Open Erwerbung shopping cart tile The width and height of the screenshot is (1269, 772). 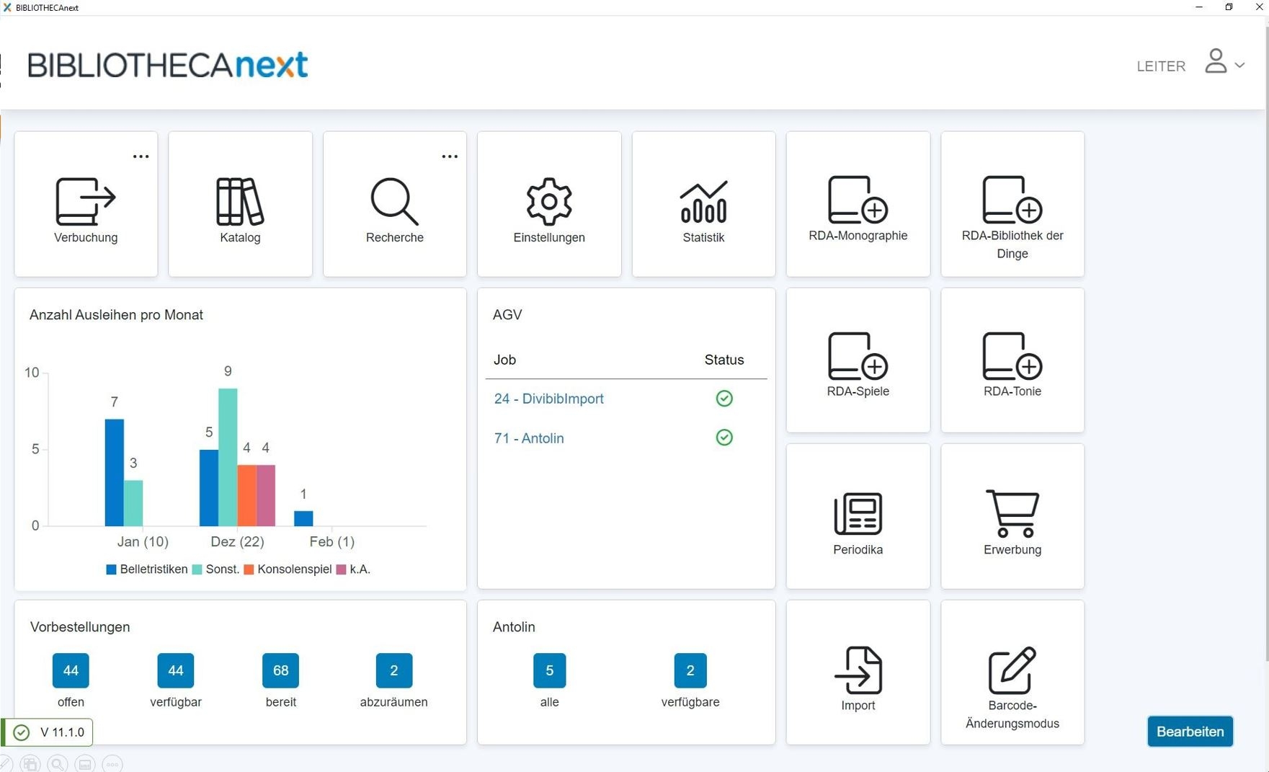pyautogui.click(x=1012, y=516)
